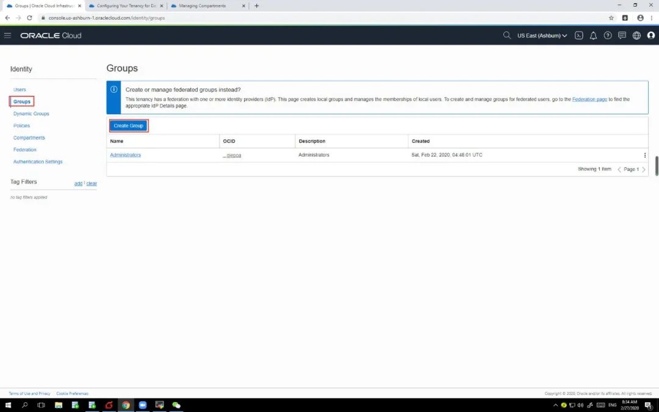Click the OCID column header

pyautogui.click(x=229, y=141)
